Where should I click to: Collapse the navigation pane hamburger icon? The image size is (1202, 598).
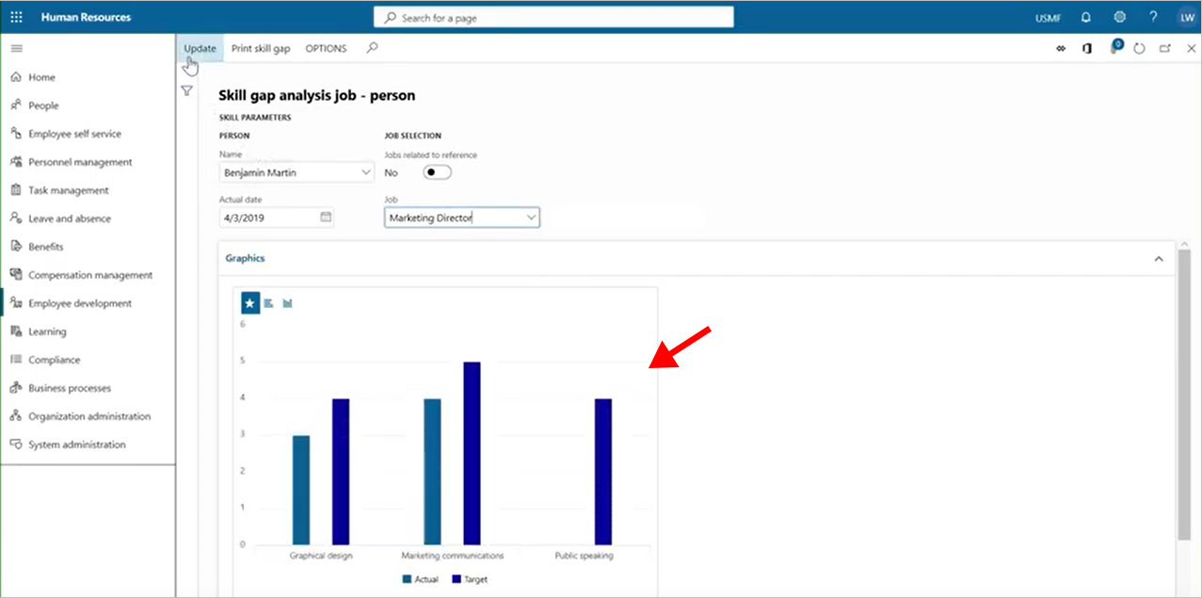click(16, 48)
